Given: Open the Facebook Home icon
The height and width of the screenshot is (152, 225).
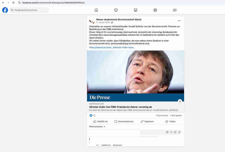Looking at the screenshot, I should point(96,10).
